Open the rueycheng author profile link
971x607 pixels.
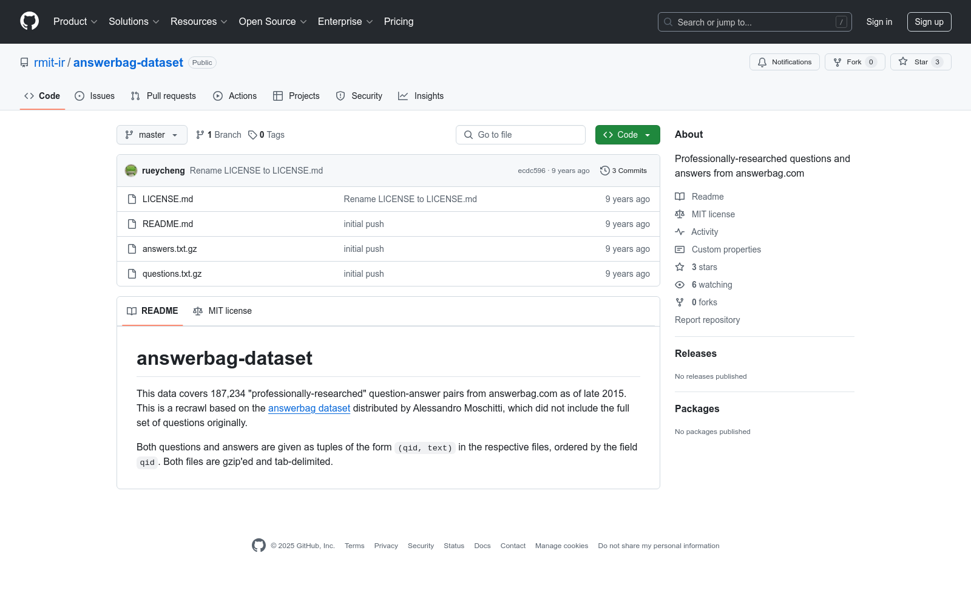163,171
